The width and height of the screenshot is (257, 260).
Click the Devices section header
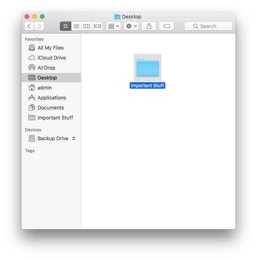(33, 130)
